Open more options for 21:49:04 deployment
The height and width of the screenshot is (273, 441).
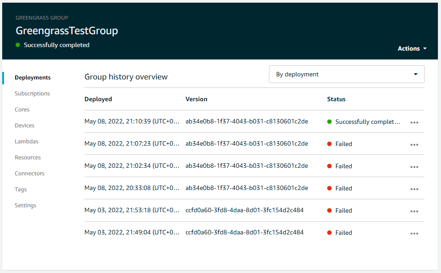pos(414,233)
